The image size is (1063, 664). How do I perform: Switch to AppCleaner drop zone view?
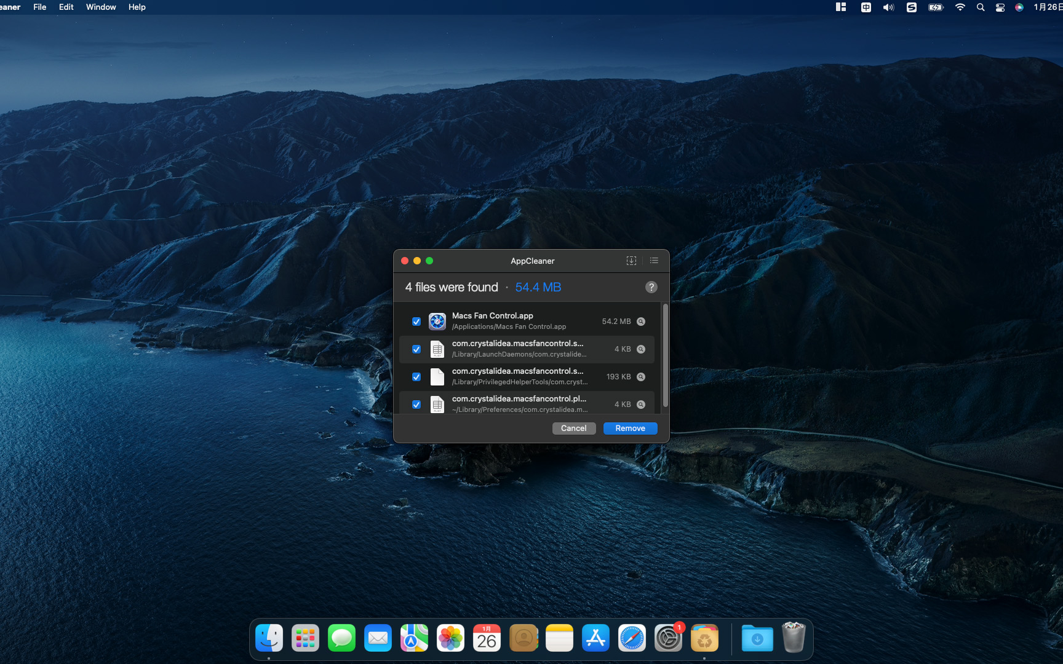coord(631,261)
